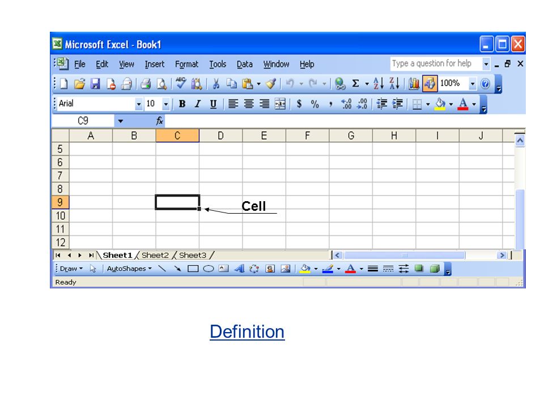Toggle Italic formatting
Image resolution: width=544 pixels, height=408 pixels.
198,104
